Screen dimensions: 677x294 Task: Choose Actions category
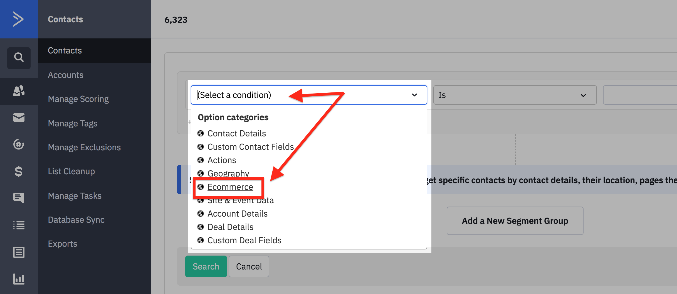[222, 160]
